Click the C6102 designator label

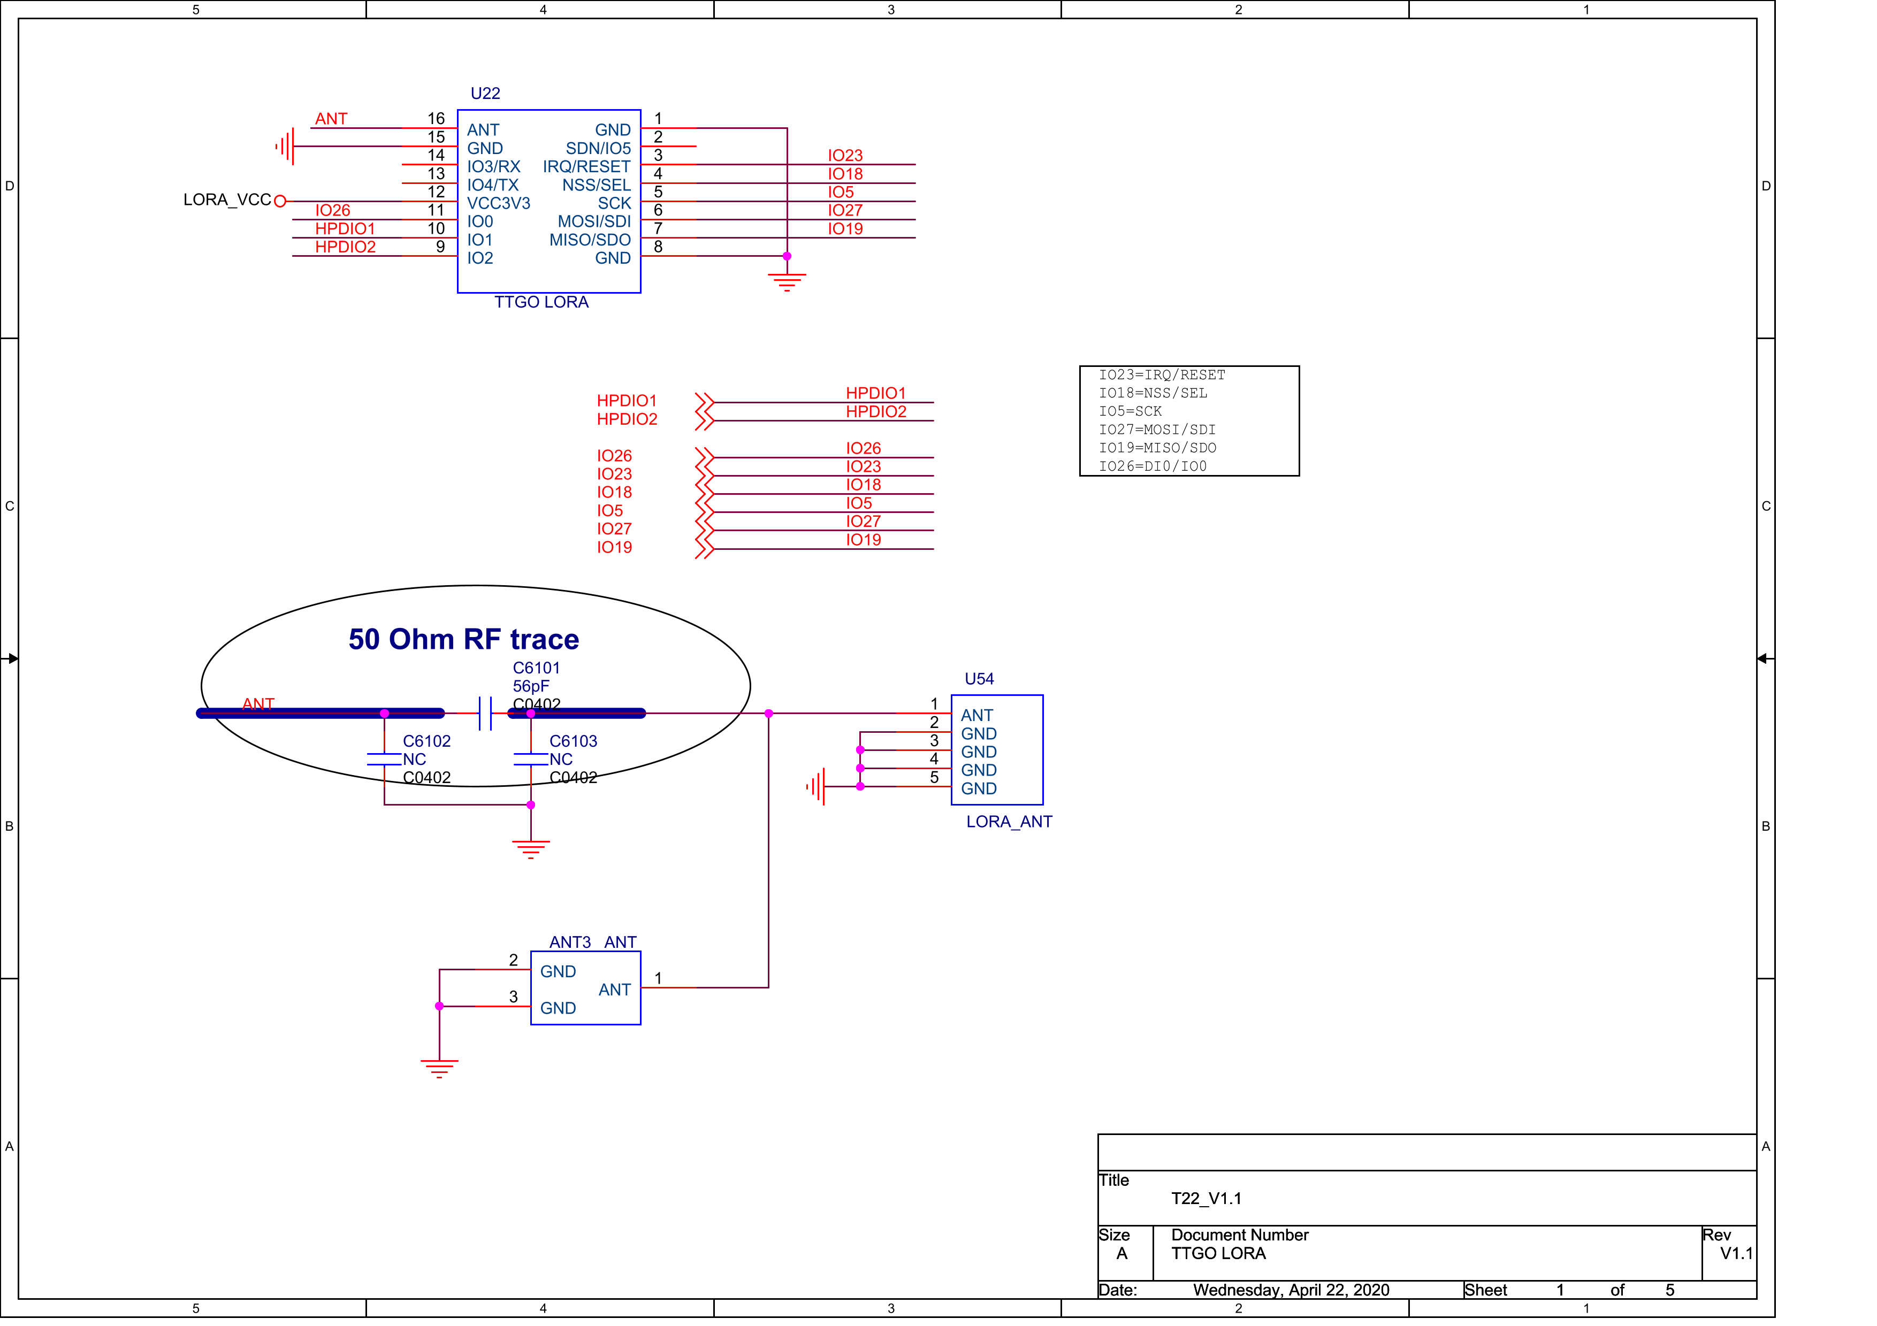point(427,741)
